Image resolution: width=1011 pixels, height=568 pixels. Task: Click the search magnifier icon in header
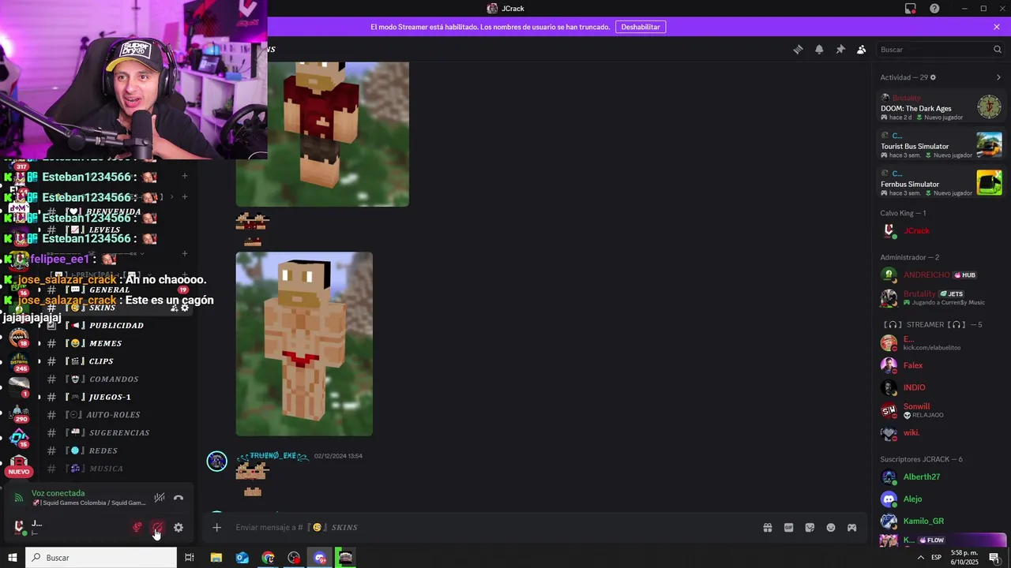997,49
